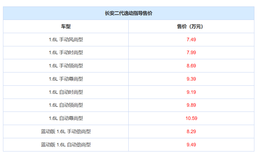Click the 蓝动版 1.6L 自动劲尚型 cell
259x155 pixels.
pyautogui.click(x=66, y=145)
